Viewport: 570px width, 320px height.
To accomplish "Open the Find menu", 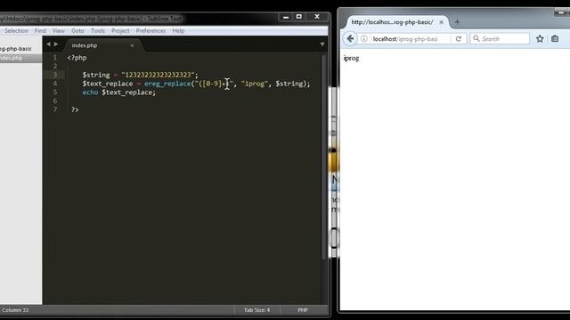I will pyautogui.click(x=40, y=31).
